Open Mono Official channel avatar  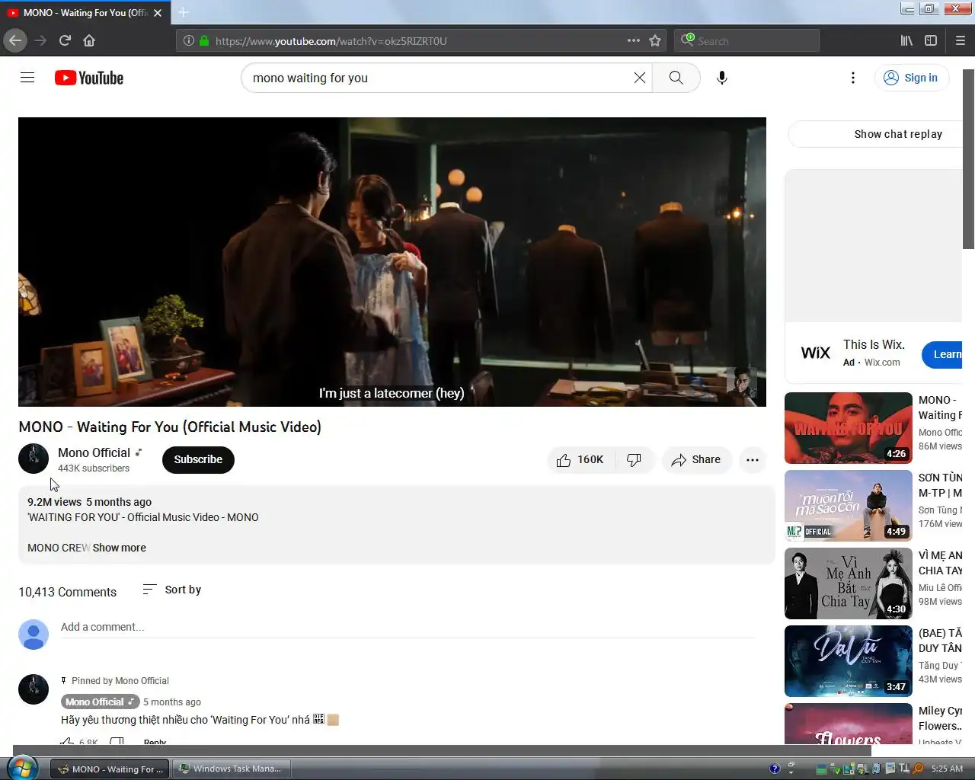coord(34,459)
